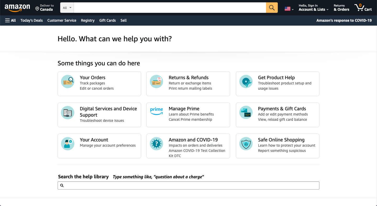
Task: Click "Track packages" text
Action: tap(92, 83)
